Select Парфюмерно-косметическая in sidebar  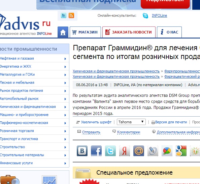(24, 123)
